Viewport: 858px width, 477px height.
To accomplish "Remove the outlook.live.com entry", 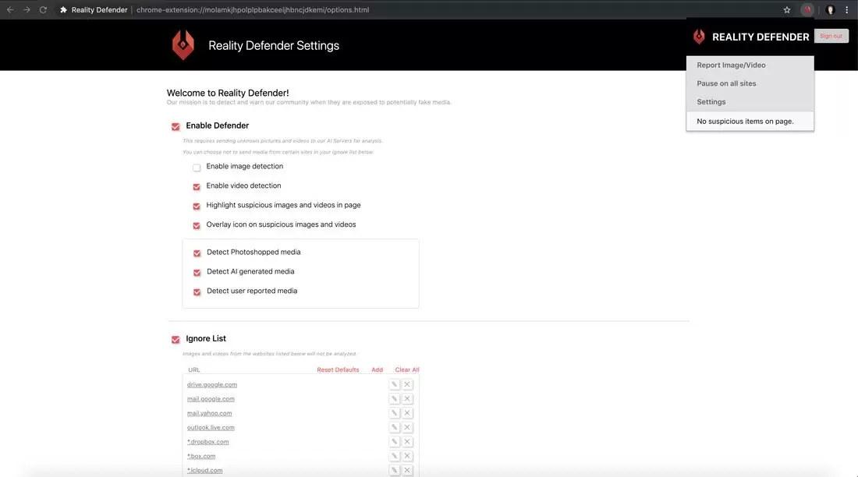I will pyautogui.click(x=407, y=427).
